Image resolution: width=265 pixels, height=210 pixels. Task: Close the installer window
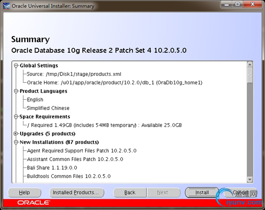(253, 4)
